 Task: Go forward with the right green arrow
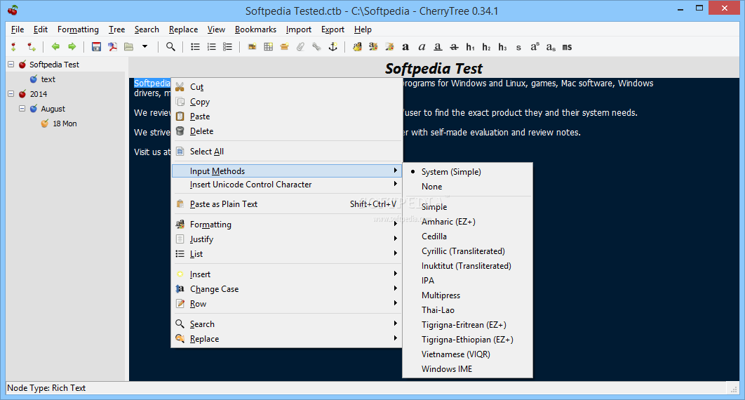coord(72,46)
